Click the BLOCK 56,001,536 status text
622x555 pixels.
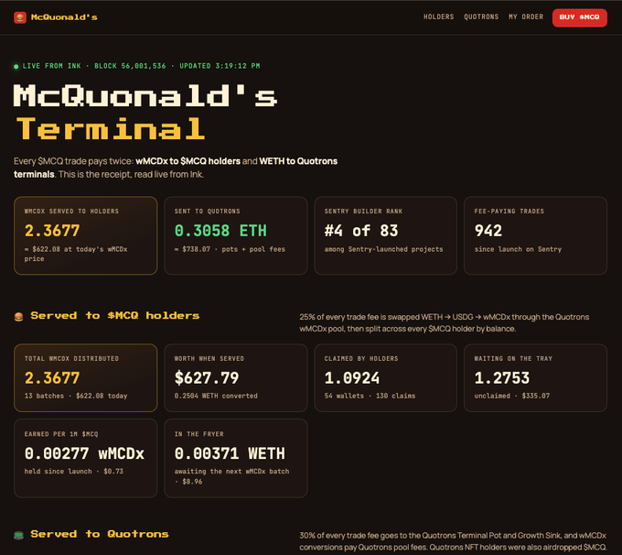click(130, 66)
